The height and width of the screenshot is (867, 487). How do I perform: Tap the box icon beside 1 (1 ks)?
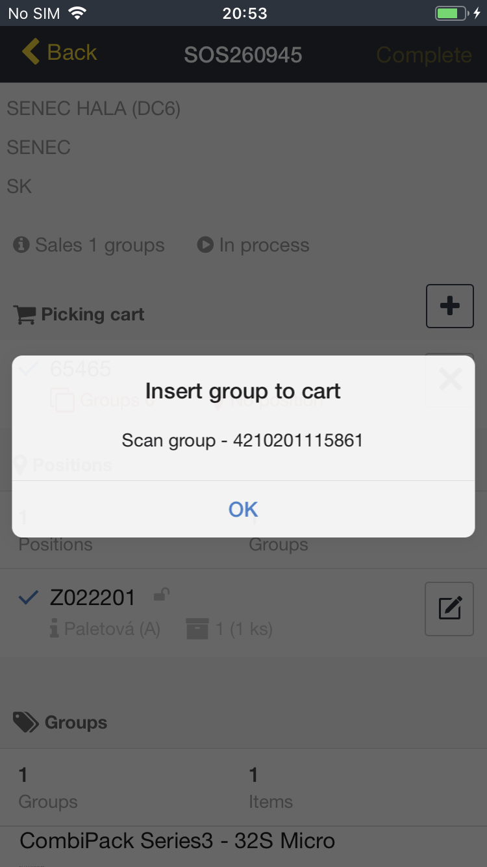197,628
